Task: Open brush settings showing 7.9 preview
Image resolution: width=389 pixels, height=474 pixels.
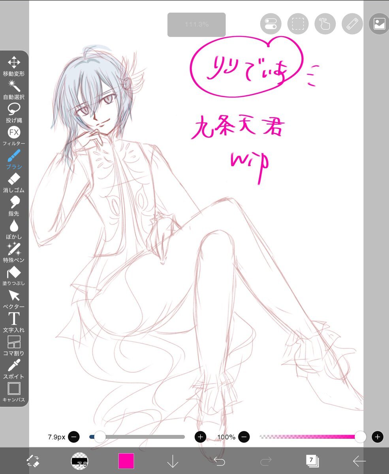Action: (x=79, y=461)
